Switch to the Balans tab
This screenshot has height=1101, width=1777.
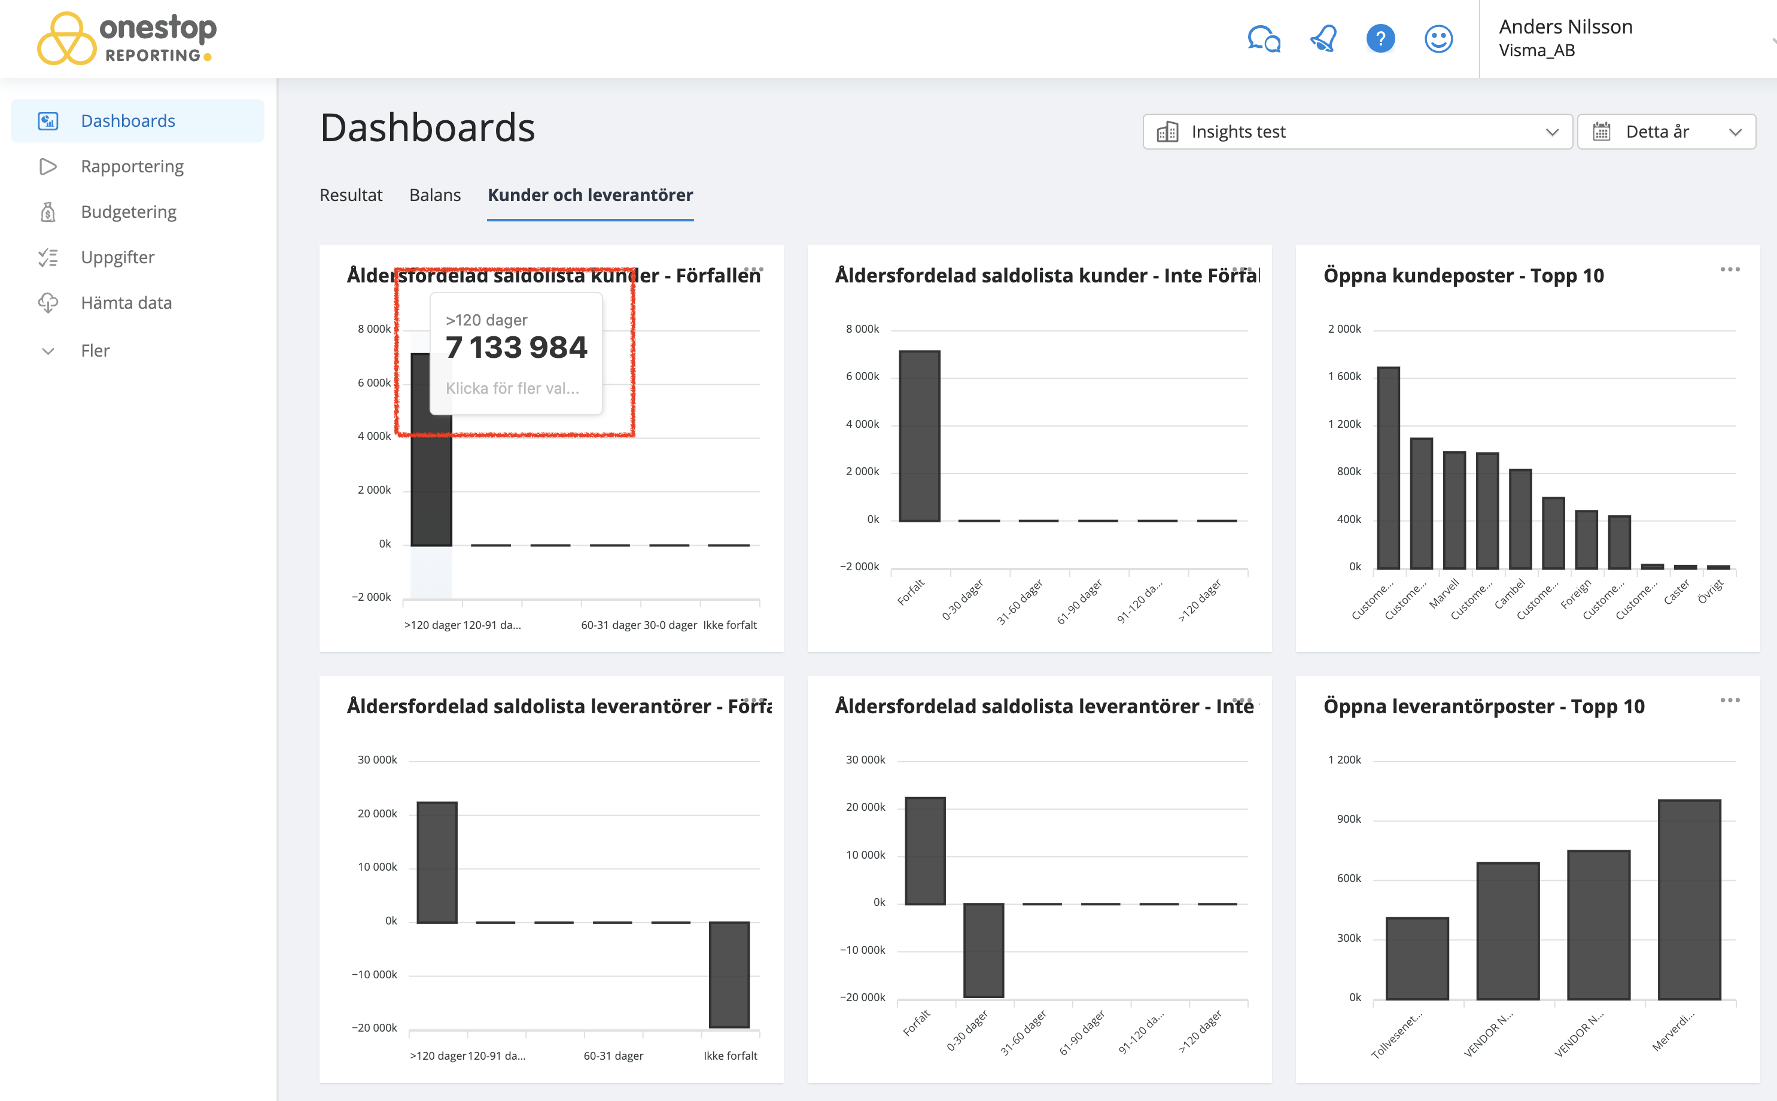pyautogui.click(x=434, y=195)
